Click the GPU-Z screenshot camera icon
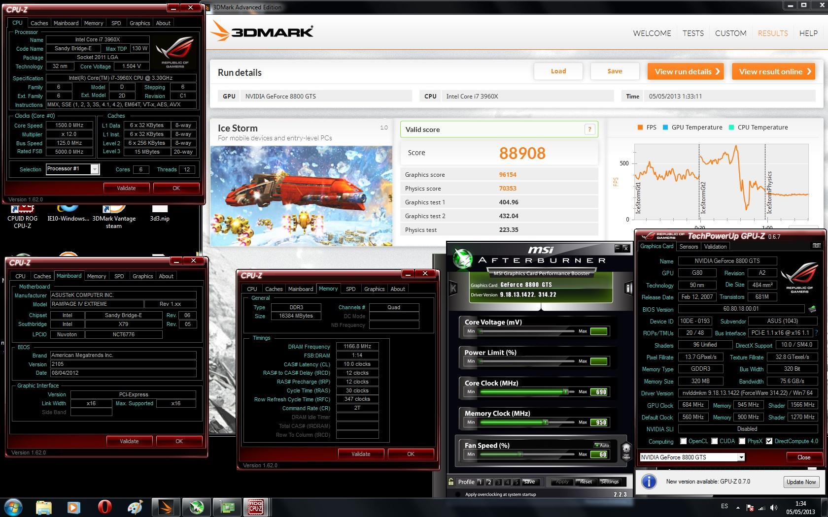 816,246
